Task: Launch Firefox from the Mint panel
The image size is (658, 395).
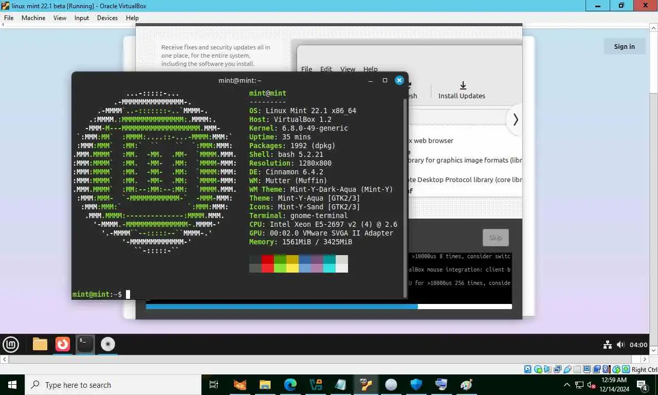Action: (63, 344)
